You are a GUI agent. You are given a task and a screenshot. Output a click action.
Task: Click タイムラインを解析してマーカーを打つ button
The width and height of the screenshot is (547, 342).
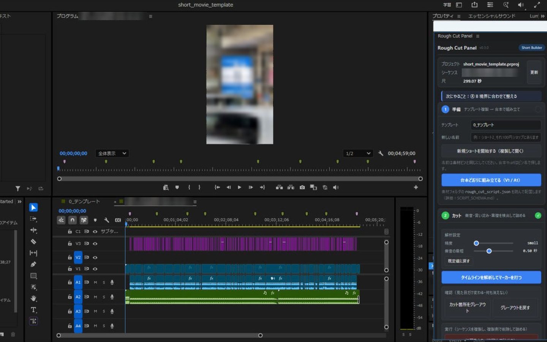click(x=491, y=277)
